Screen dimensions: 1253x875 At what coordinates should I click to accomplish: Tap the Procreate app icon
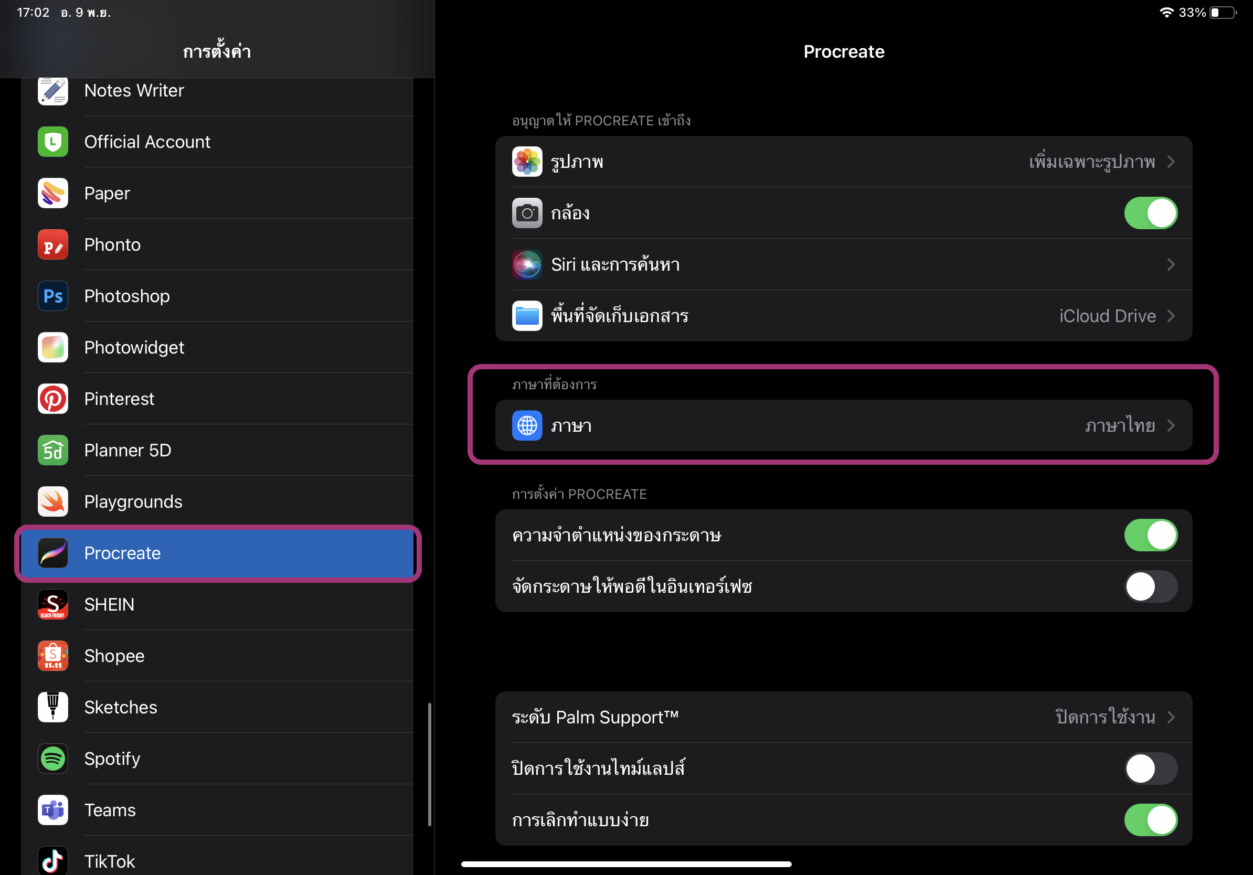(53, 553)
